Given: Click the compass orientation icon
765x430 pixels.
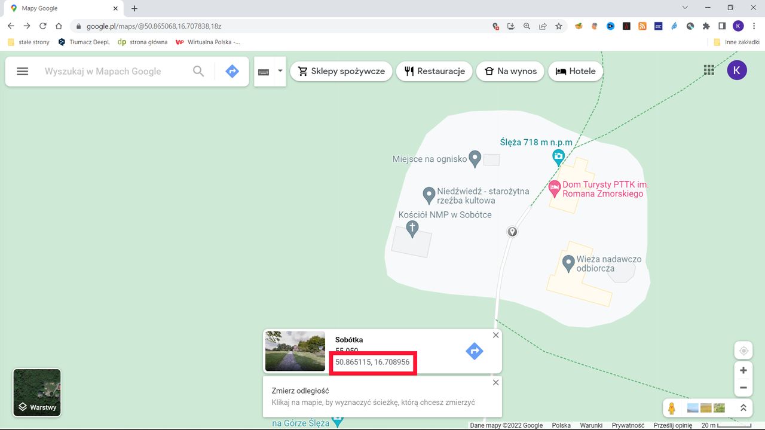Looking at the screenshot, I should (743, 350).
